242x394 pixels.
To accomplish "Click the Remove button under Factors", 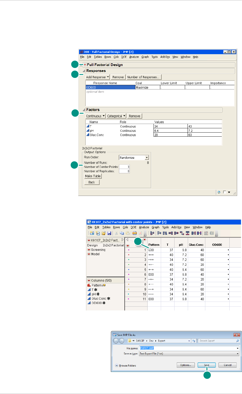I will coord(134,116).
